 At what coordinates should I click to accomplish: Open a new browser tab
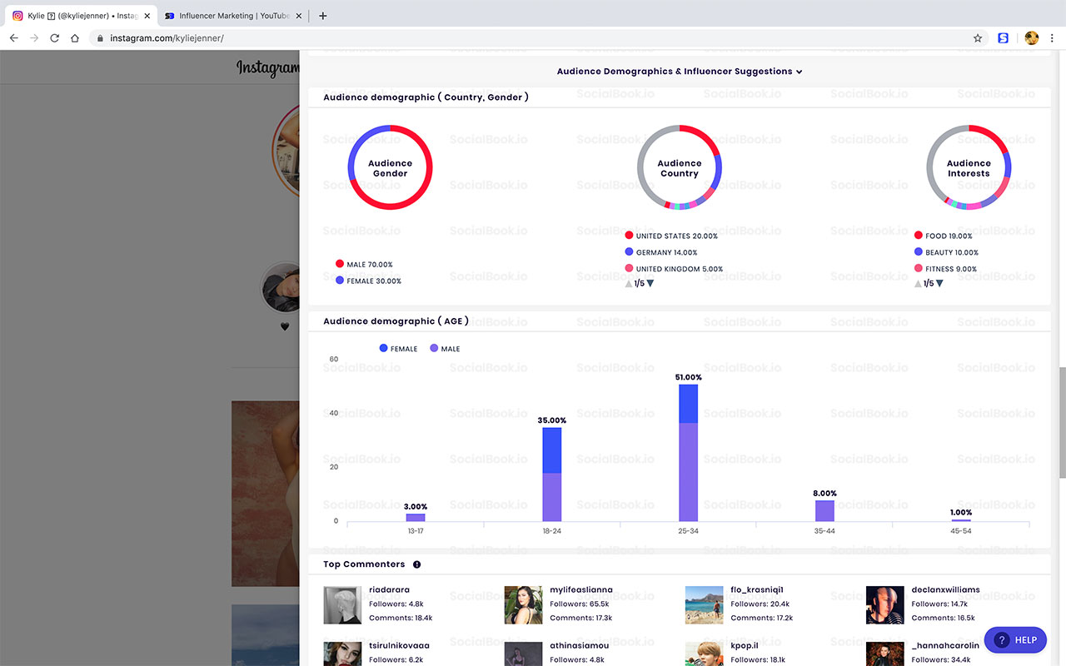(x=323, y=16)
